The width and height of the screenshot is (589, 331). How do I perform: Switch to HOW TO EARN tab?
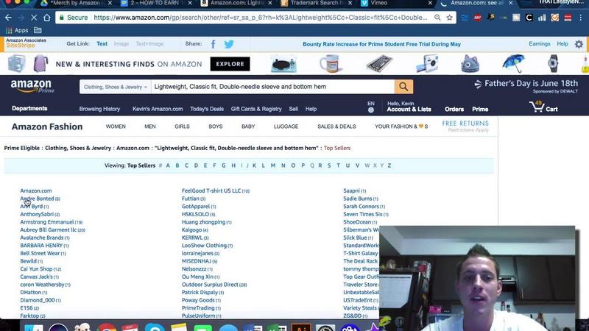pos(155,3)
